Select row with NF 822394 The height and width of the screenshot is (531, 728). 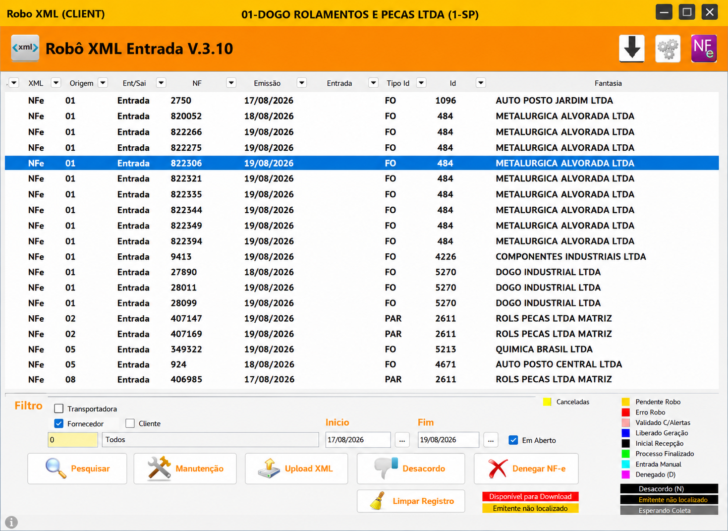(x=362, y=241)
